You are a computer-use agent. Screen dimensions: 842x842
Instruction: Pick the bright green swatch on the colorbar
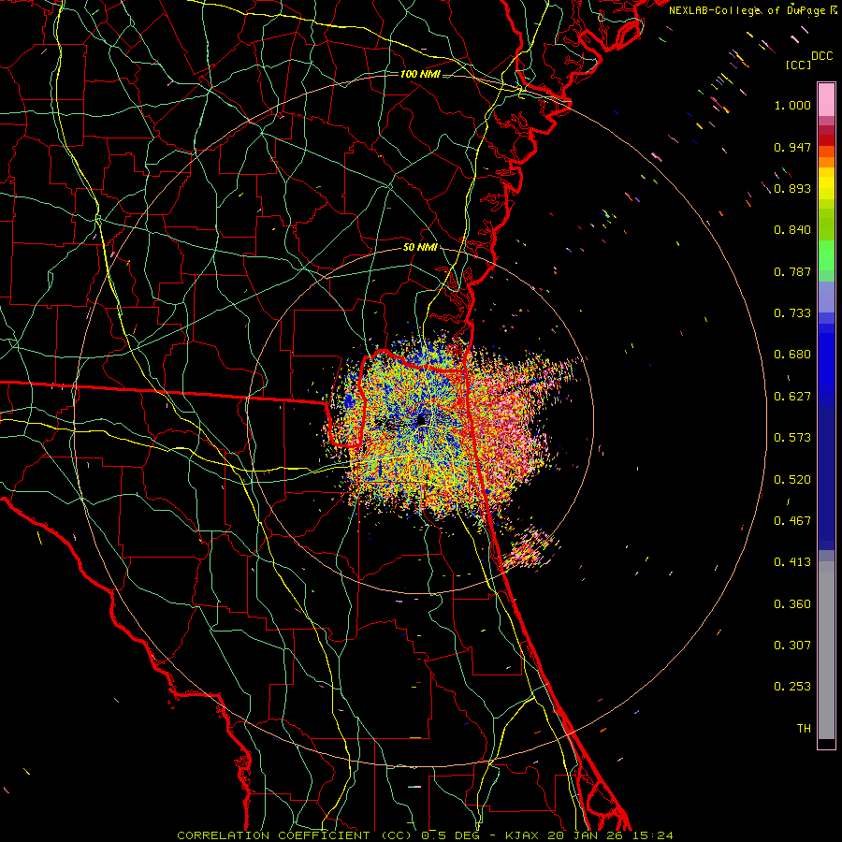(x=826, y=255)
